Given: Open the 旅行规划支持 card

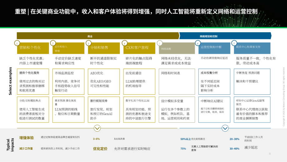Looking at the screenshot, I should point(104,109).
